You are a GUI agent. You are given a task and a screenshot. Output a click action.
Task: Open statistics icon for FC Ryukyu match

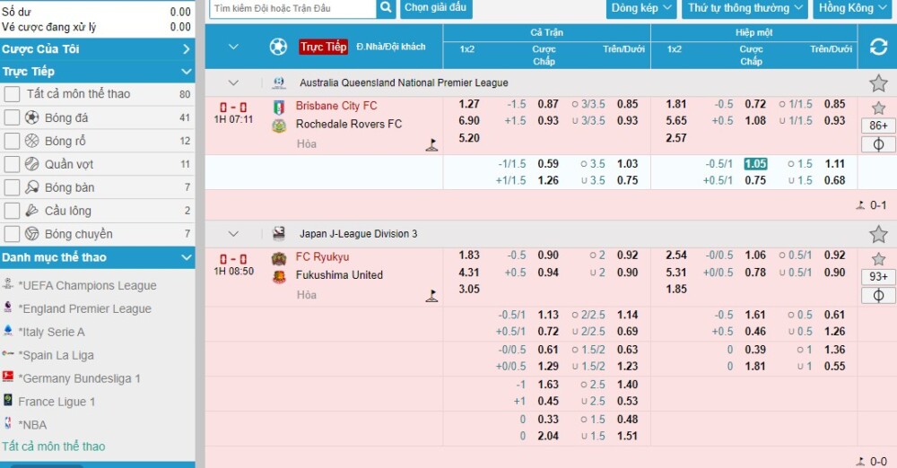point(877,295)
